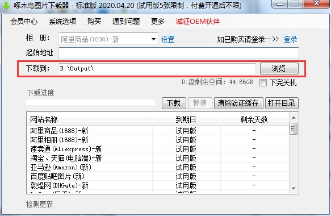This screenshot has height=216, width=331.
Task: Select the 阿里商品(1688)-新 row
Action: coord(158,131)
